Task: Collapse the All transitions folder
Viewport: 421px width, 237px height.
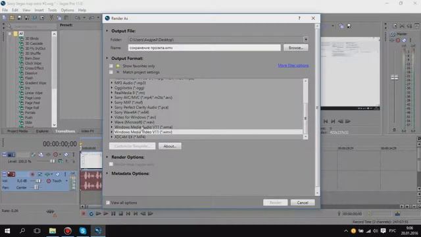Action: tap(10, 34)
